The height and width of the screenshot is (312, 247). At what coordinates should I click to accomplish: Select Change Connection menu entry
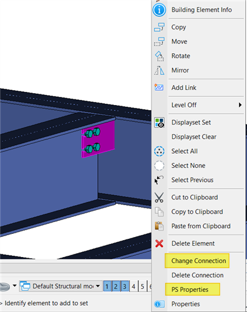click(x=198, y=261)
